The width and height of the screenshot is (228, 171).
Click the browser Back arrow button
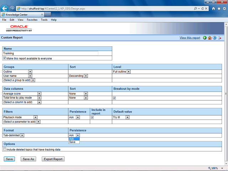click(4, 9)
